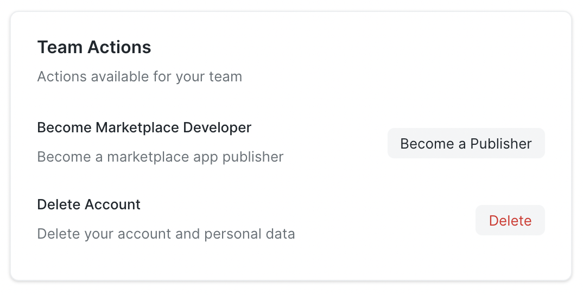The height and width of the screenshot is (295, 583).
Task: Start publisher signup via Become a Publisher
Action: (x=466, y=144)
